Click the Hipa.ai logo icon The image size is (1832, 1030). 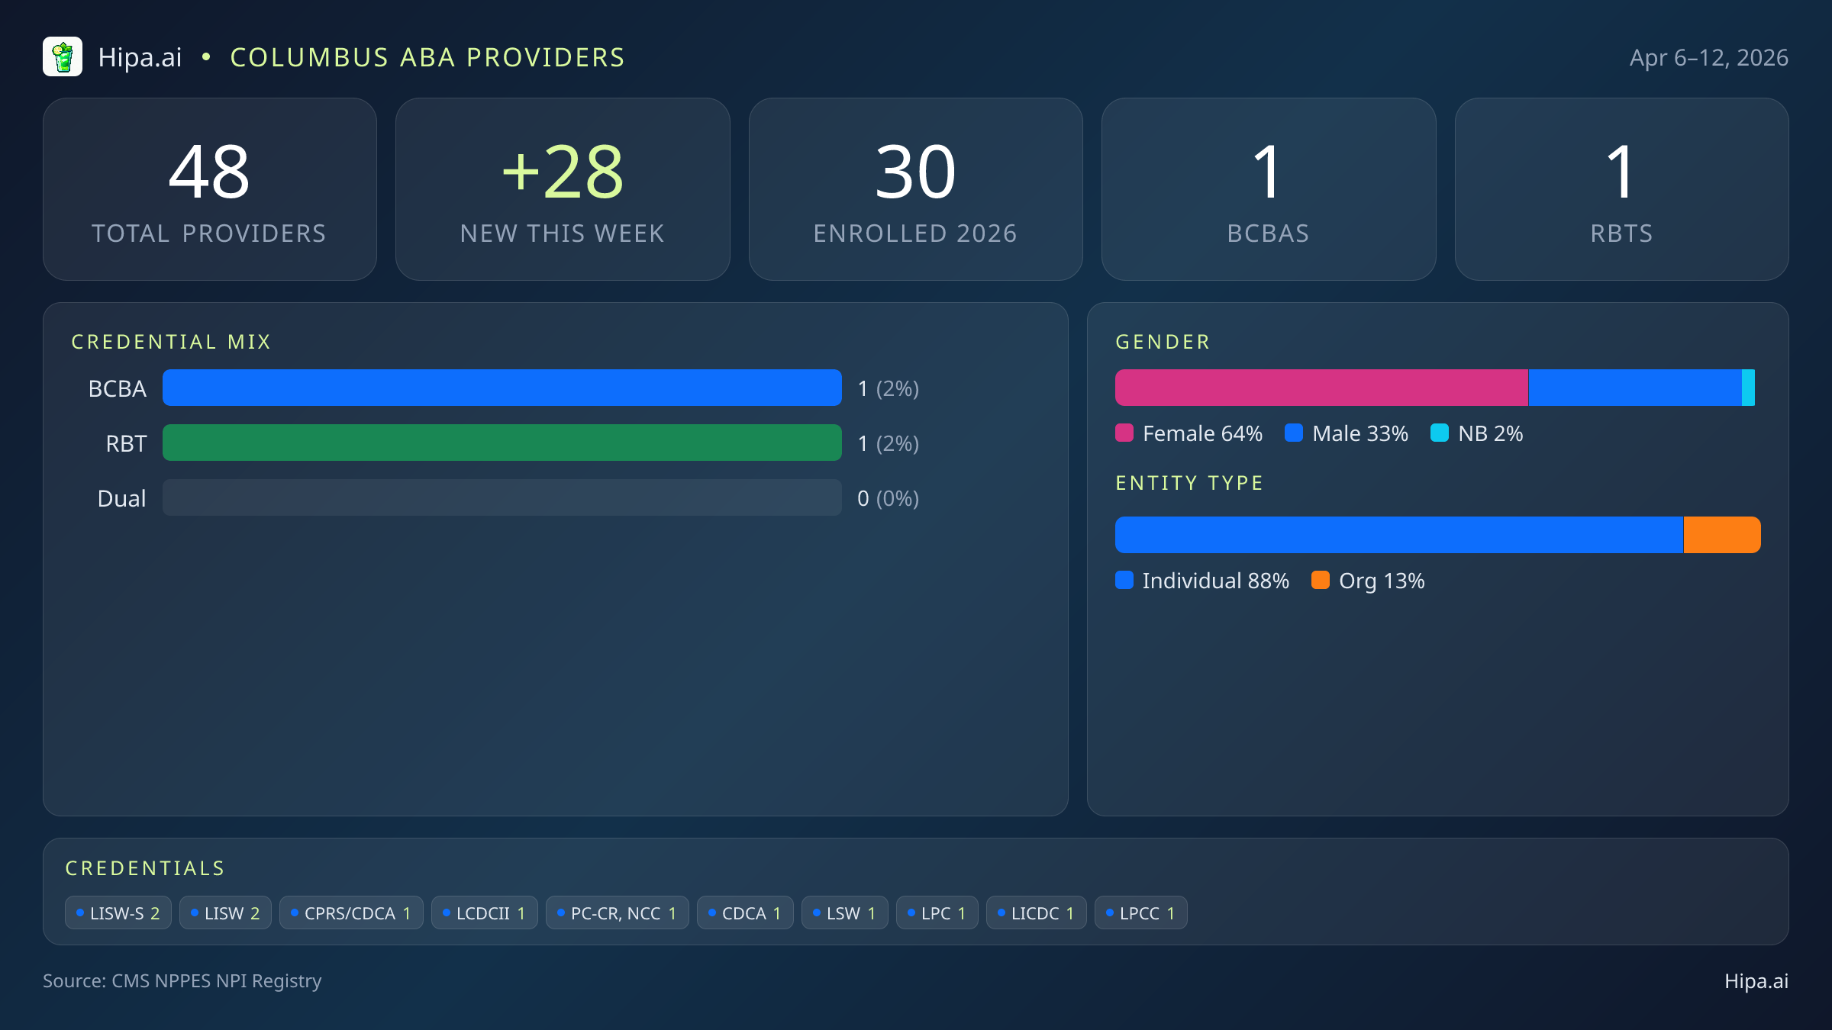click(x=63, y=57)
